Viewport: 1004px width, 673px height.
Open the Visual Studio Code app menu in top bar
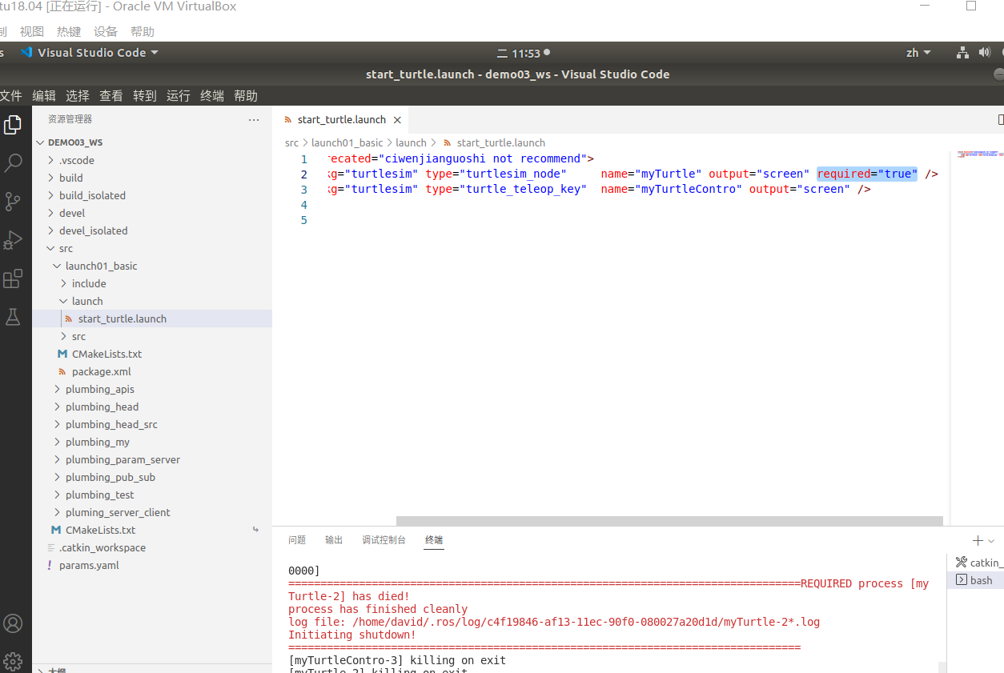89,53
